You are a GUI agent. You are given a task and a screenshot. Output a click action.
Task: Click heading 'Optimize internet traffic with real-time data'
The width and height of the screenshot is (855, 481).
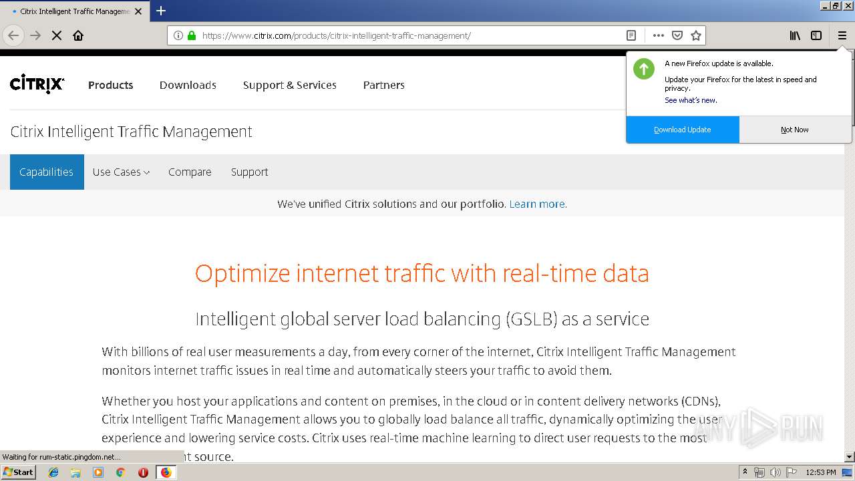(422, 273)
